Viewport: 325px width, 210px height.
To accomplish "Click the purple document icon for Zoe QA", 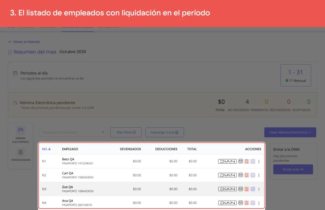I will click(x=253, y=189).
